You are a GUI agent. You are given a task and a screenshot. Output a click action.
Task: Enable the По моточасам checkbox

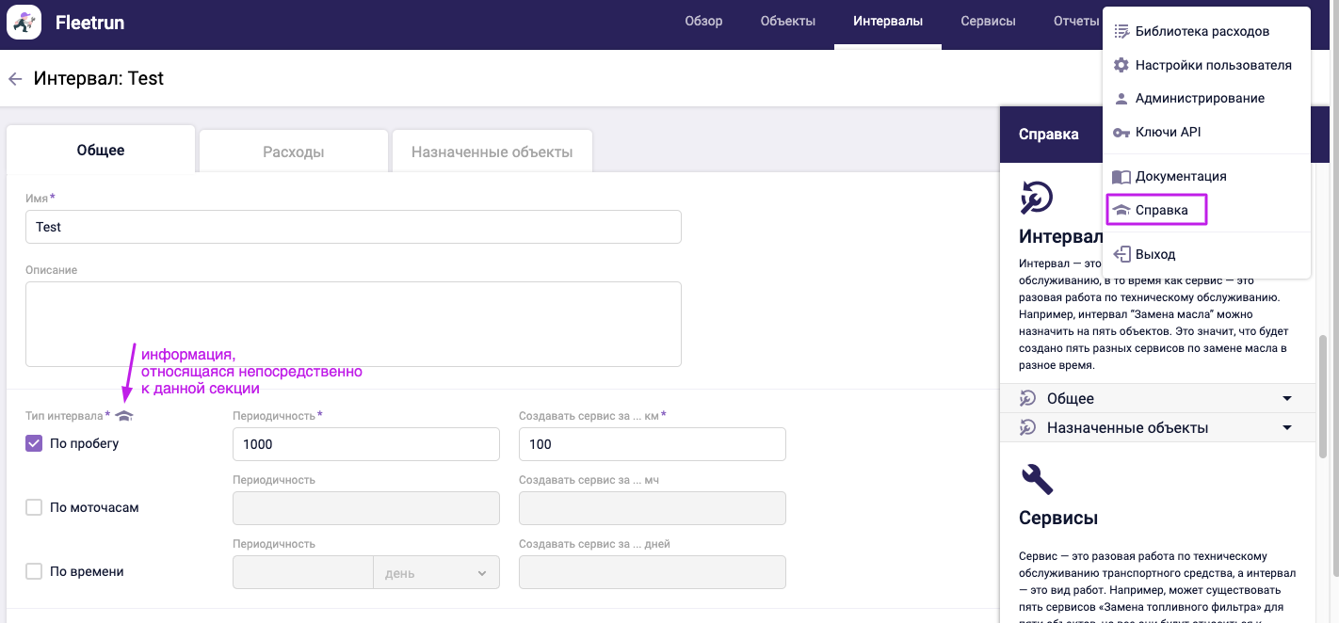pos(34,507)
